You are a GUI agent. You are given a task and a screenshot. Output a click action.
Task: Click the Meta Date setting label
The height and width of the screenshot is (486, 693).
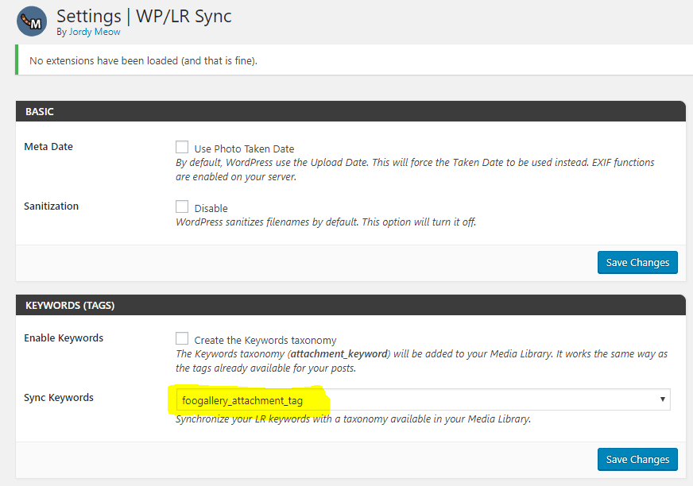click(x=48, y=147)
